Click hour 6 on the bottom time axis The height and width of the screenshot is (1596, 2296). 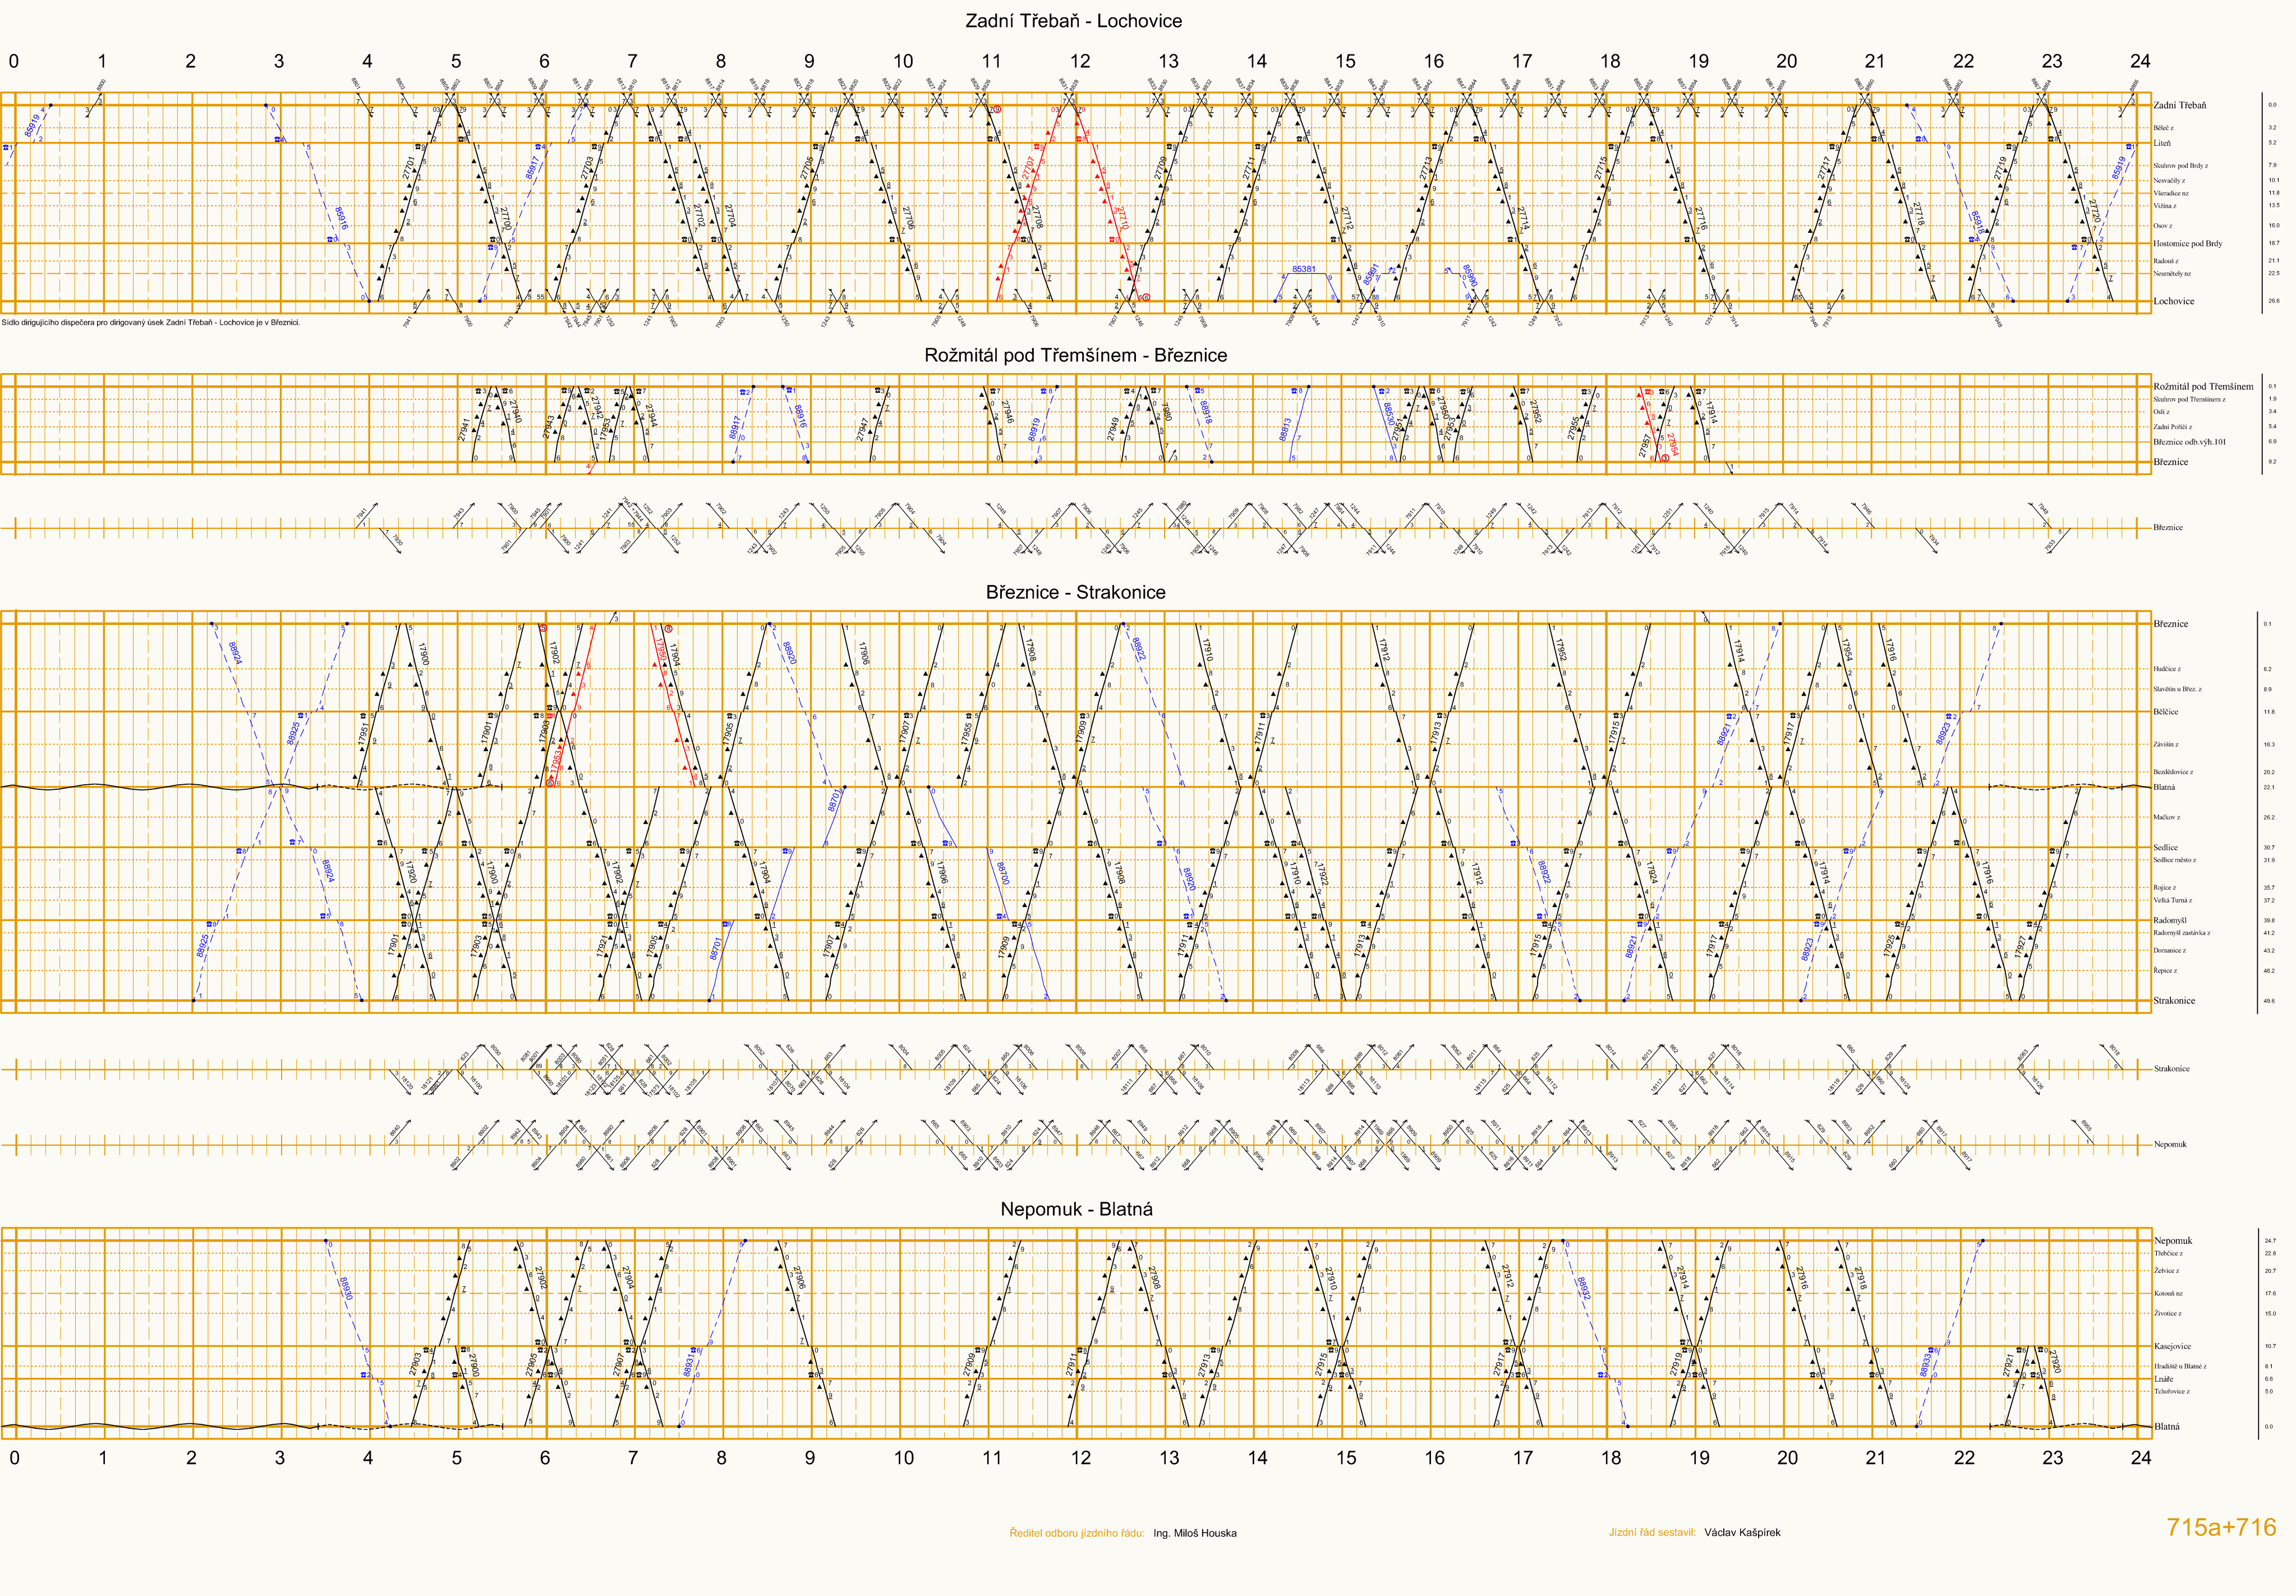click(545, 1458)
